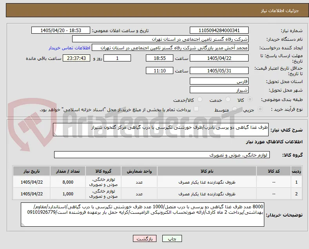Click the ایجاد کننده درخواست field
309x249 pixels.
coord(170,48)
